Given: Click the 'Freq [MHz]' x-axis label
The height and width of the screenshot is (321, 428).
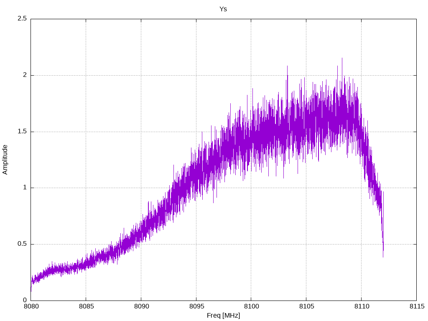Looking at the screenshot, I should tap(223, 316).
